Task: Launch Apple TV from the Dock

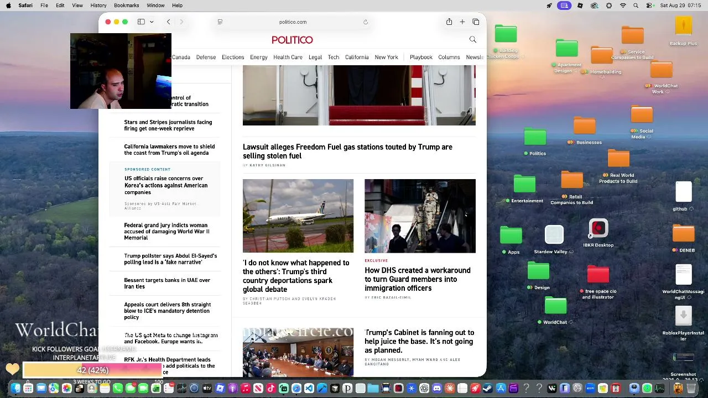Action: pyautogui.click(x=207, y=389)
